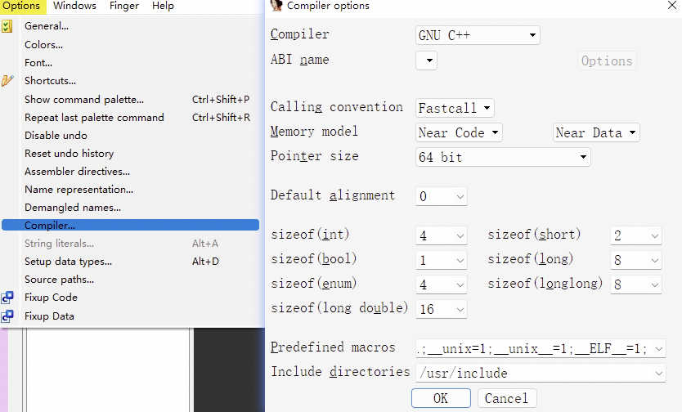
Task: Open the ABI name dropdown
Action: (x=426, y=60)
